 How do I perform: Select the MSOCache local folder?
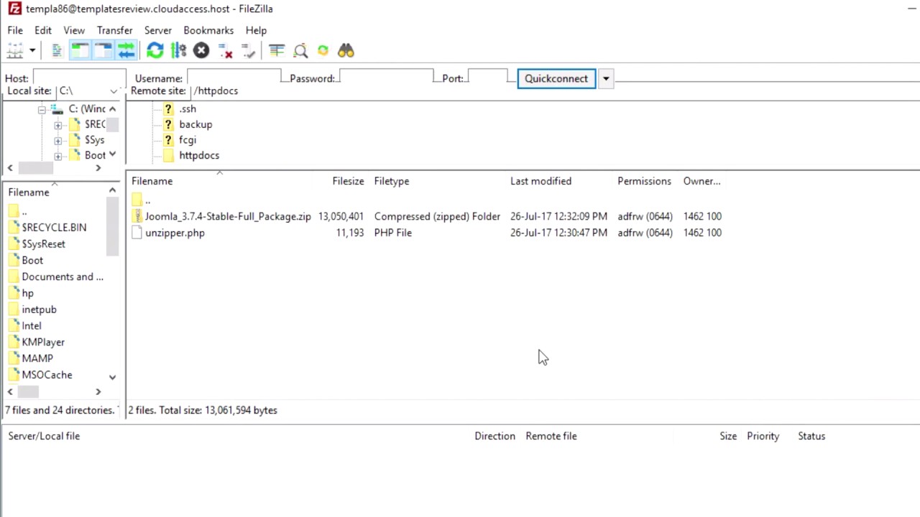point(47,375)
